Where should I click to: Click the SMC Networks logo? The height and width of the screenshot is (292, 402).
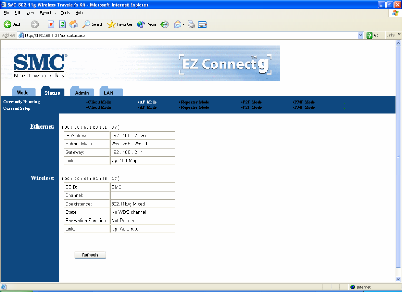(x=40, y=66)
